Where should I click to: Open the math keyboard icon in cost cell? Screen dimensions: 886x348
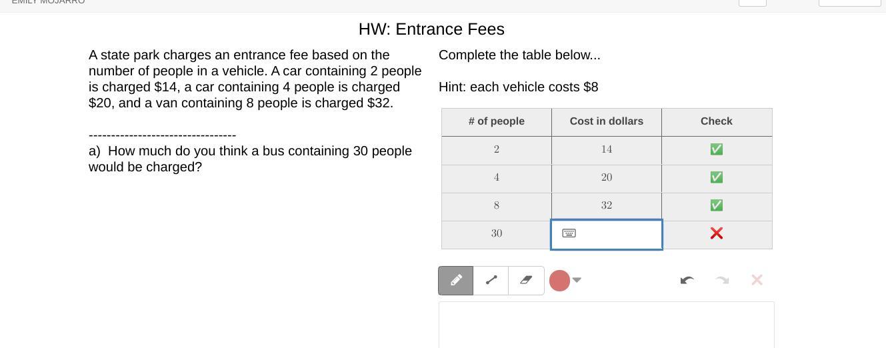569,233
